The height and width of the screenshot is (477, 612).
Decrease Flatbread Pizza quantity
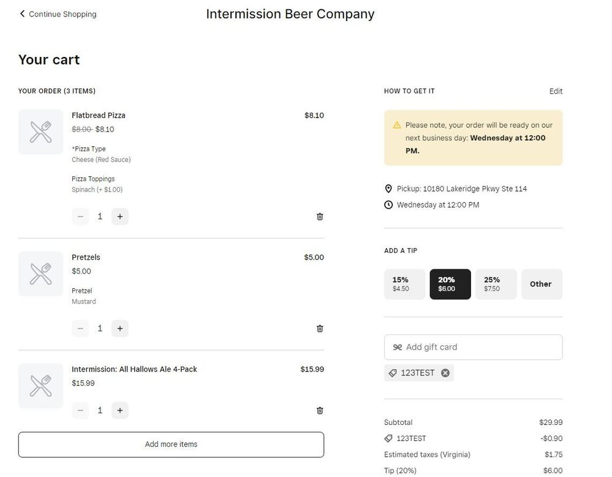point(80,217)
